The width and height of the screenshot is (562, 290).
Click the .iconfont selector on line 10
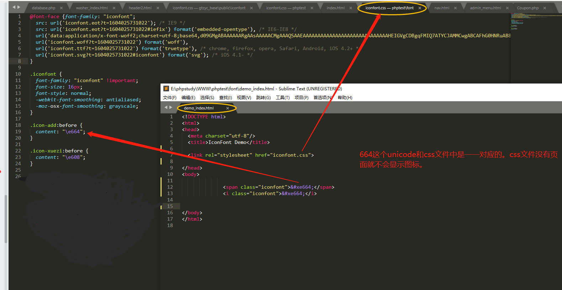point(43,74)
